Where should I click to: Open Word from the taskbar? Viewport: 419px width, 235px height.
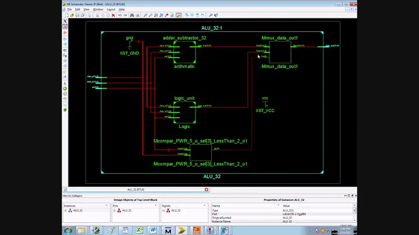coord(153,230)
